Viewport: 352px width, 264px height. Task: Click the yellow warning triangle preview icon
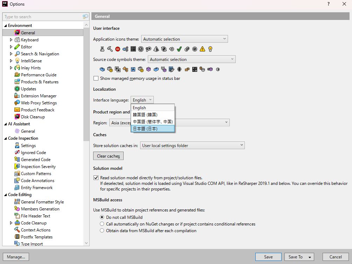202,49
